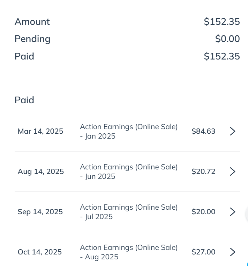Click the $84.63 payment amount
This screenshot has width=248, height=266.
point(203,131)
